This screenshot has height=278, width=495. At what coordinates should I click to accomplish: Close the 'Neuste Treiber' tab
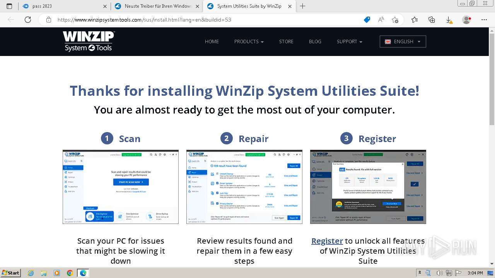(198, 6)
